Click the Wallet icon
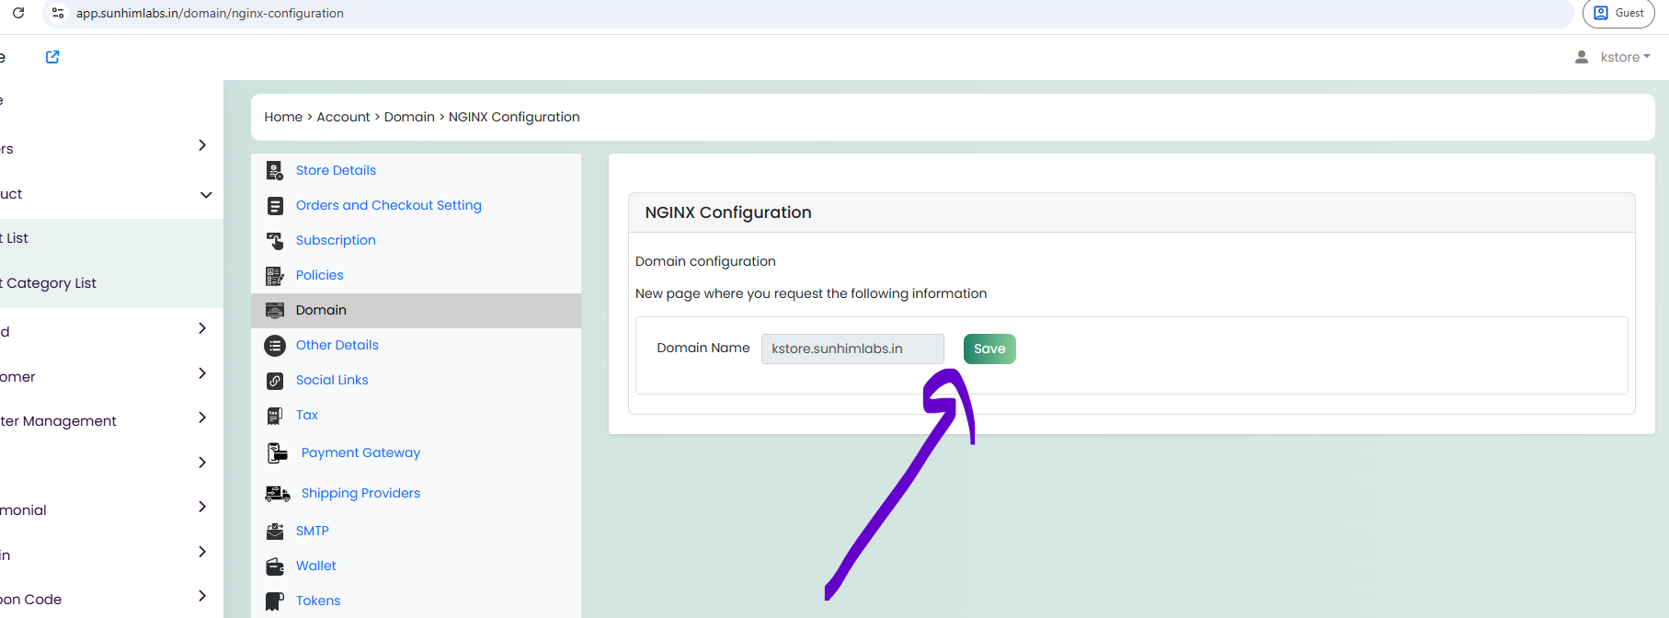The image size is (1669, 618). [275, 566]
